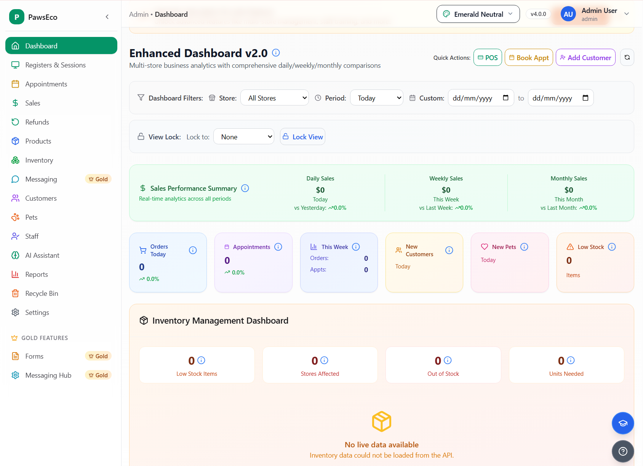
Task: Click the Book Appt quick action
Action: (x=529, y=57)
